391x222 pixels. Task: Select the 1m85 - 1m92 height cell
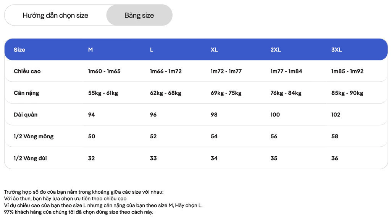pyautogui.click(x=347, y=71)
